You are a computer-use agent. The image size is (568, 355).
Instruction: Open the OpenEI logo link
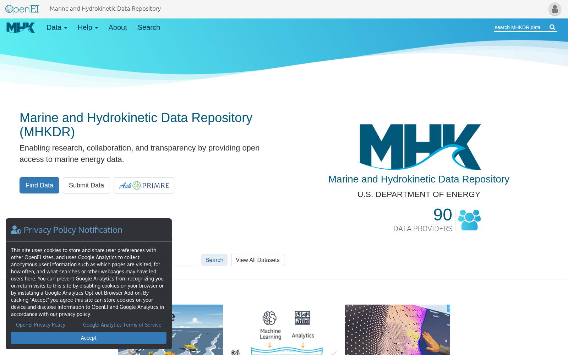(x=22, y=9)
